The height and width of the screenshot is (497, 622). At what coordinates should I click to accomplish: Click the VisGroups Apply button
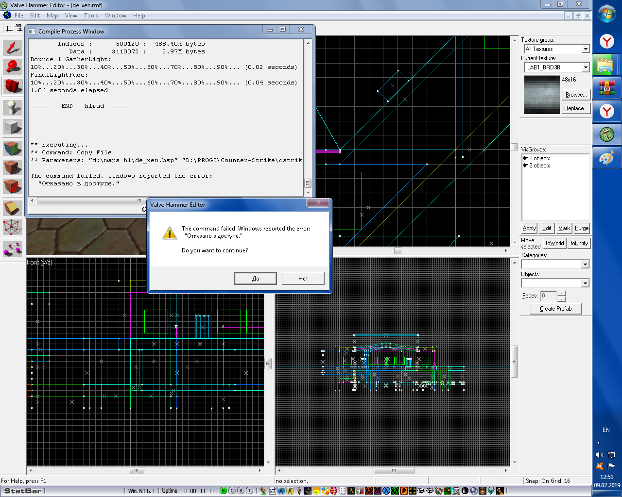(529, 228)
